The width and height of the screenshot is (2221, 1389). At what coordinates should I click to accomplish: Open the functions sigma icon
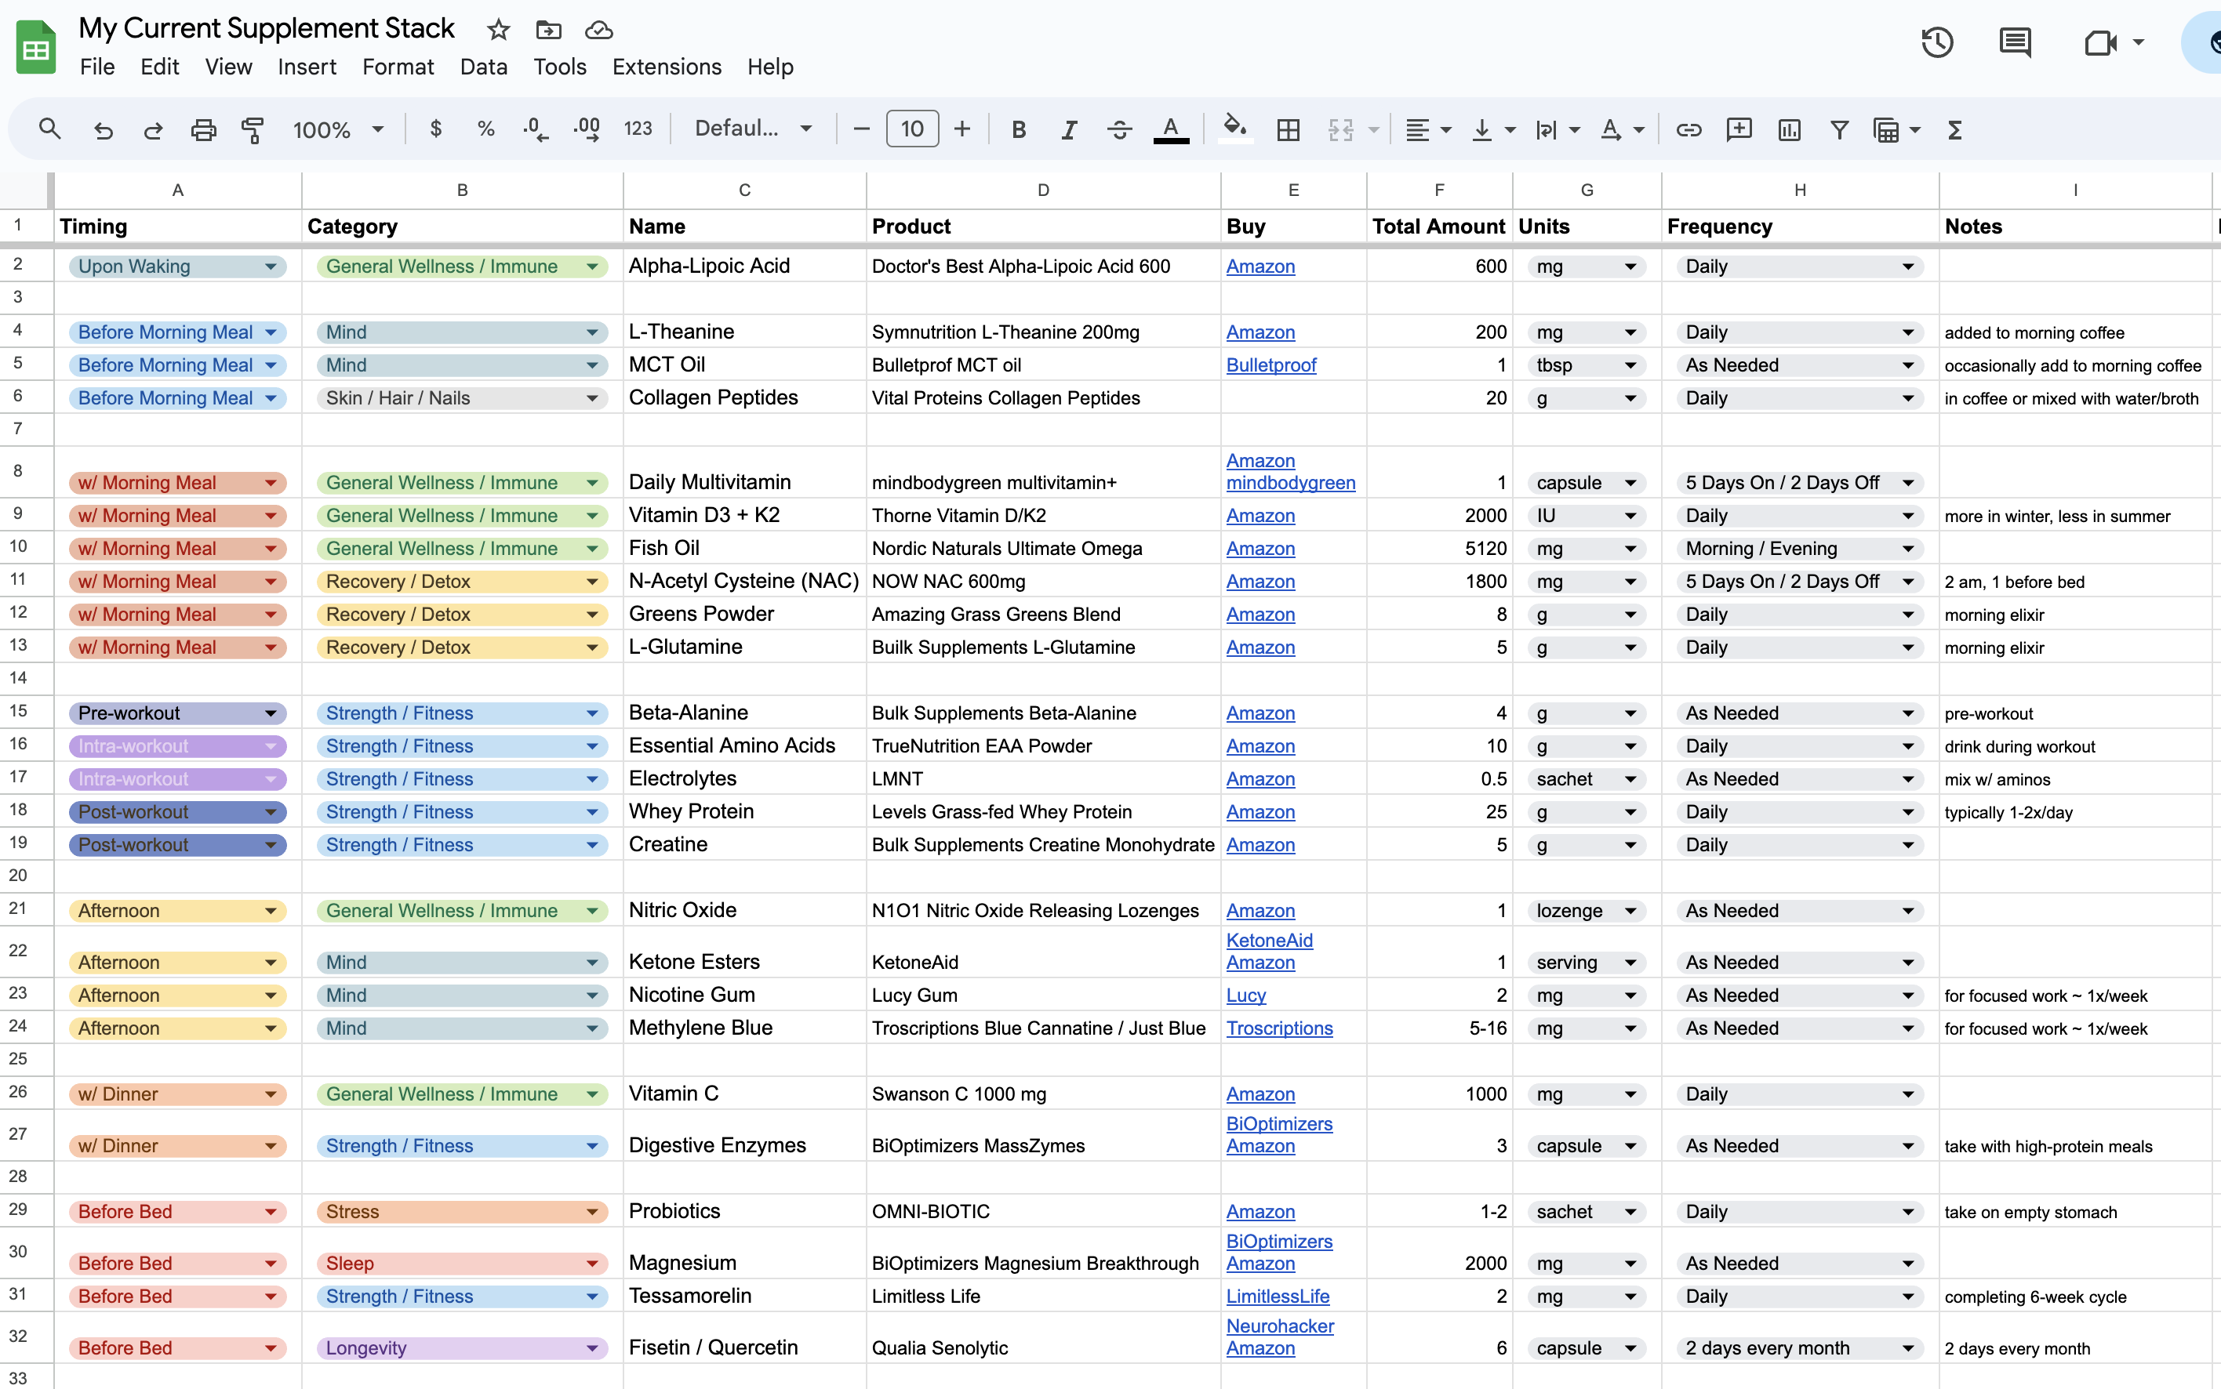[1954, 129]
